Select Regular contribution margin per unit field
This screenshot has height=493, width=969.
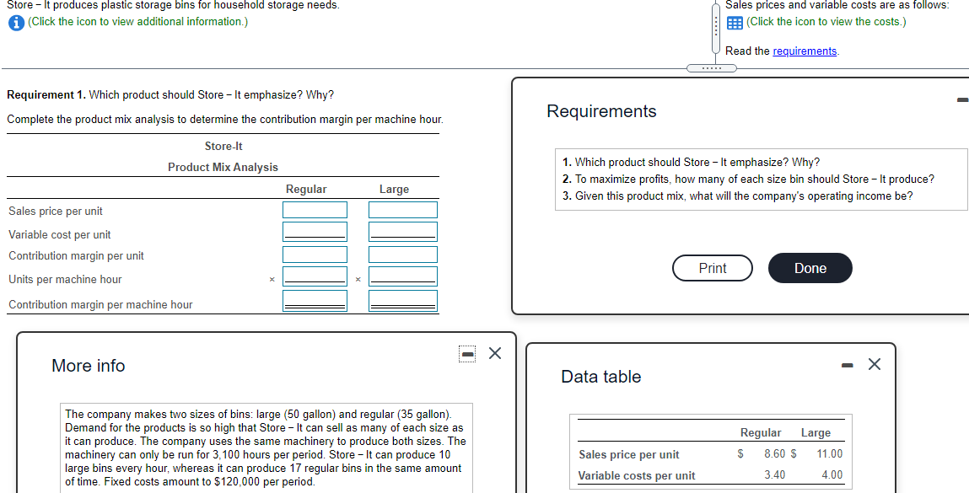315,255
